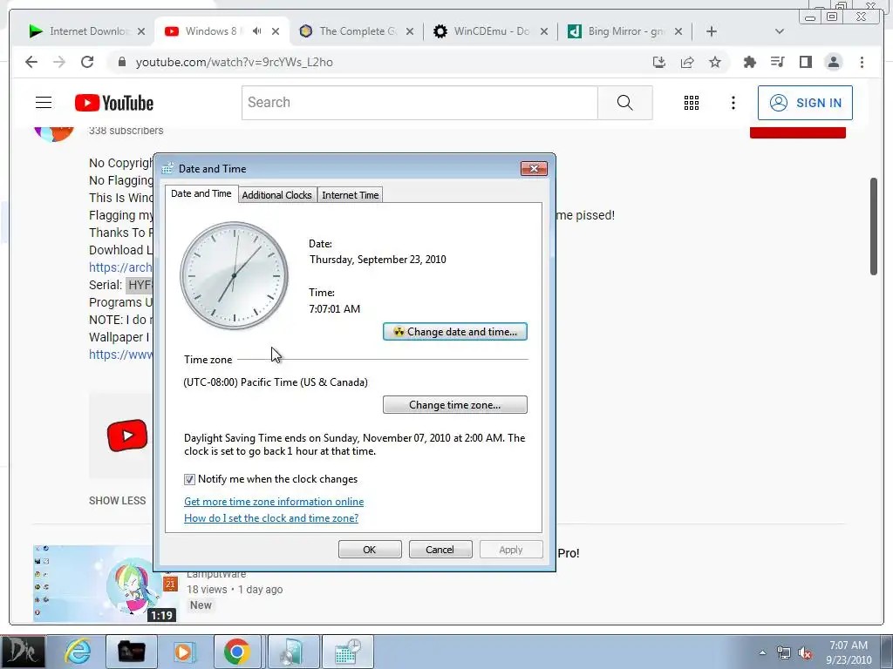Click the Date and Time taskbar icon
Screen dimensions: 893x669
(x=349, y=652)
